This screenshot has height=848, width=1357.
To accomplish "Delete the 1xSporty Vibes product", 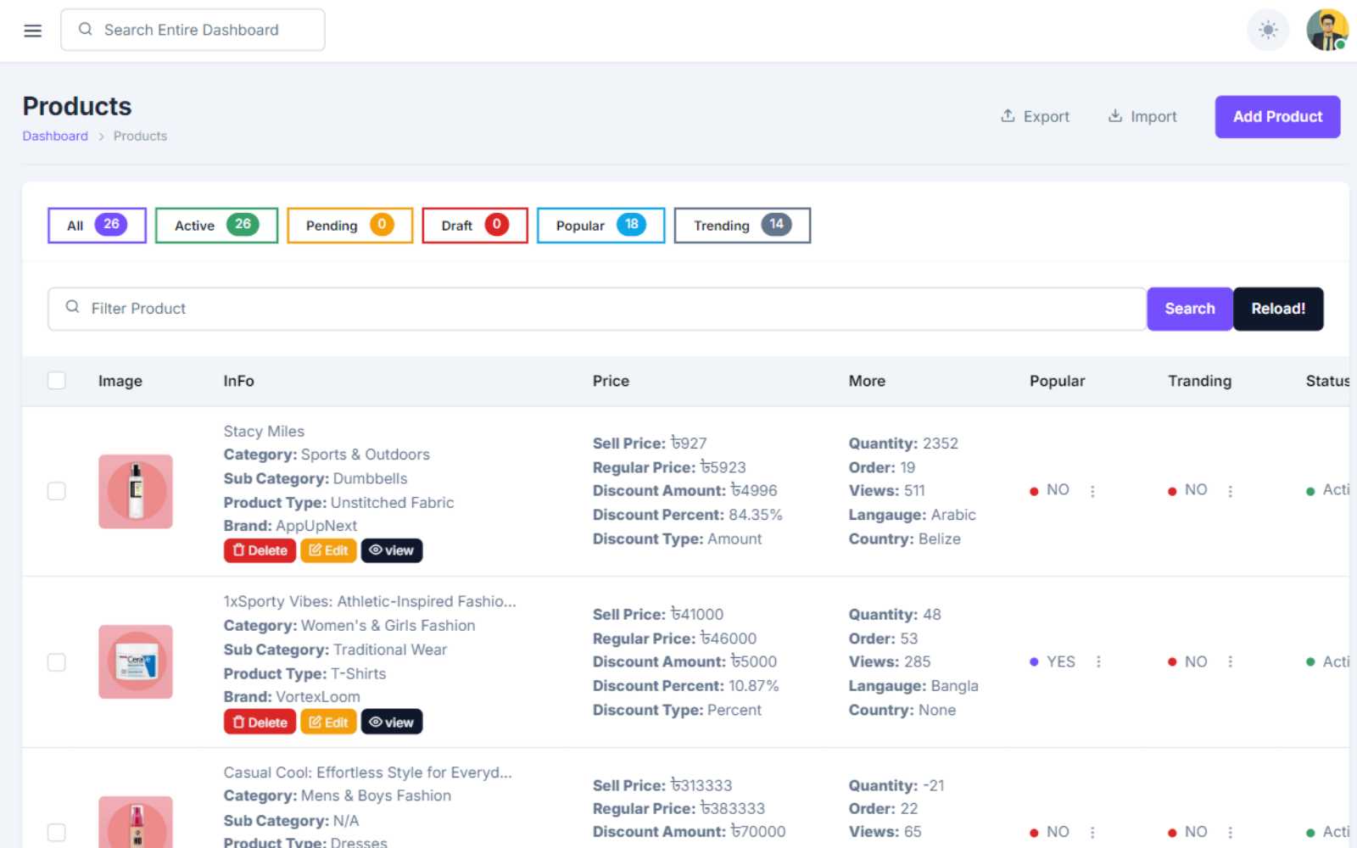I will click(260, 722).
